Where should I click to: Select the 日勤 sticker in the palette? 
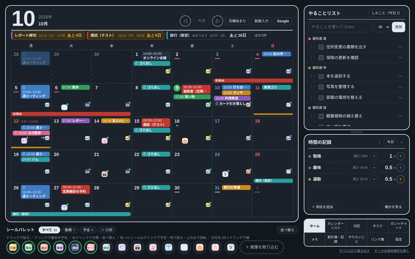point(13,248)
